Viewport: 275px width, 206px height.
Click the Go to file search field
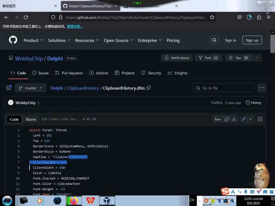223,88
